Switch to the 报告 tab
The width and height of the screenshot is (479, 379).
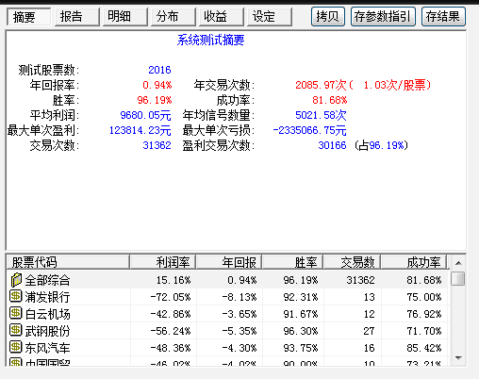click(x=77, y=17)
